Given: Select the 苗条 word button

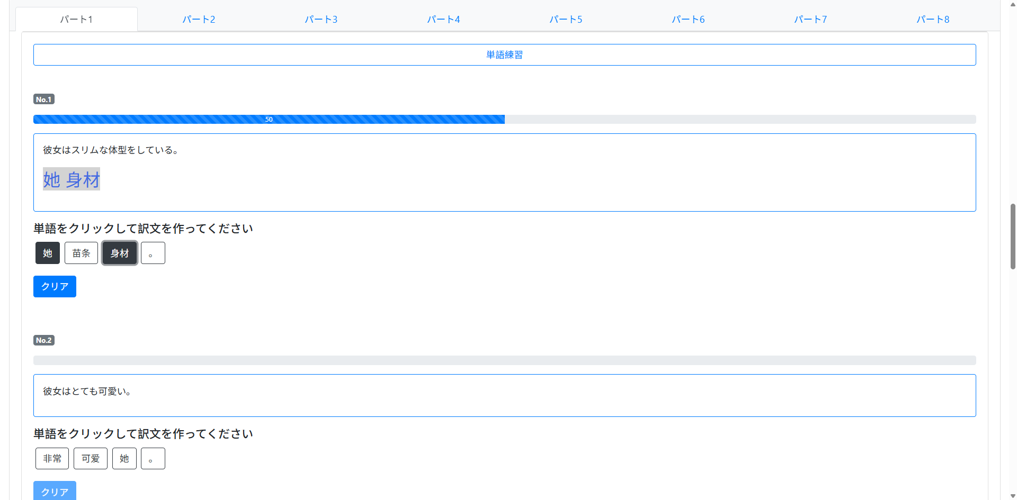Looking at the screenshot, I should coord(81,253).
